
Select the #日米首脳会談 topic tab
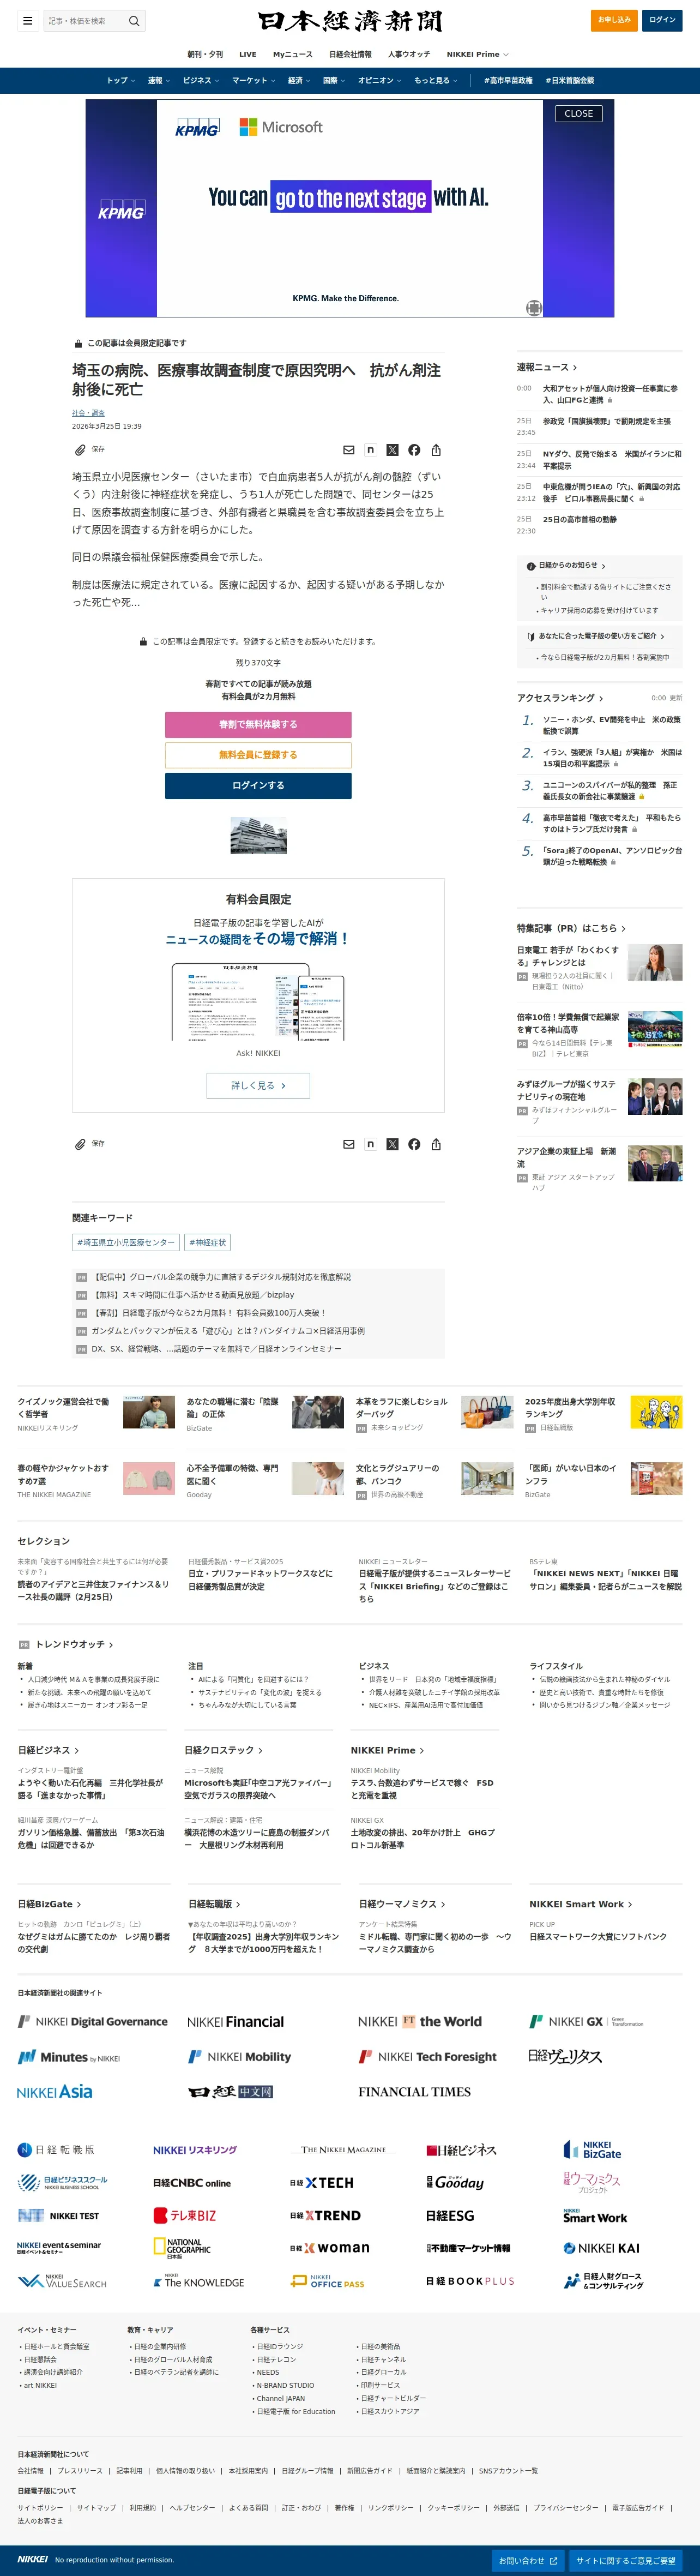coord(570,80)
